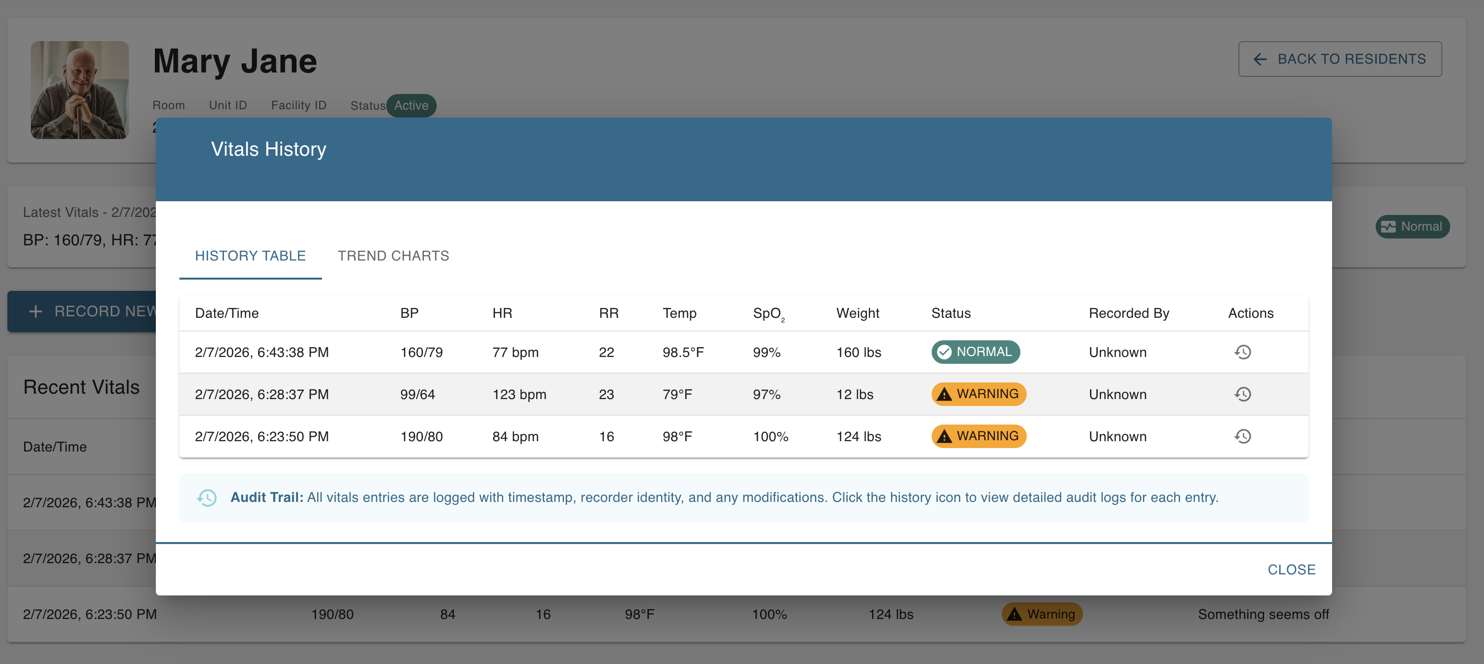Image resolution: width=1484 pixels, height=664 pixels.
Task: Click the NORMAL status badge in the table
Action: (x=975, y=352)
